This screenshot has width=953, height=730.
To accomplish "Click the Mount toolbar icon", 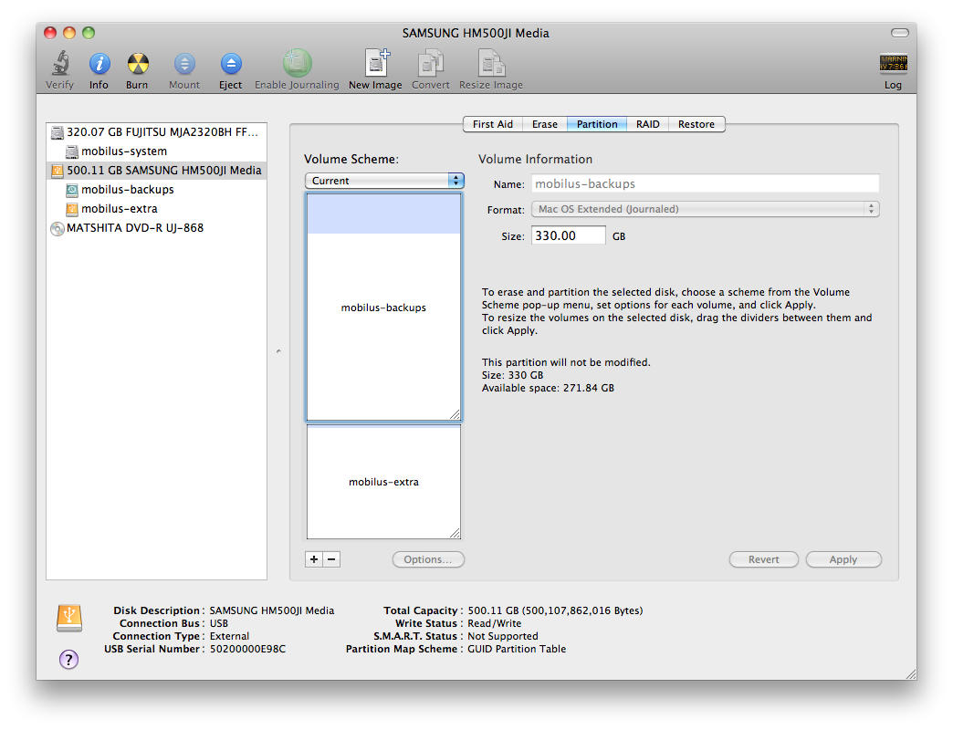I will coord(184,64).
